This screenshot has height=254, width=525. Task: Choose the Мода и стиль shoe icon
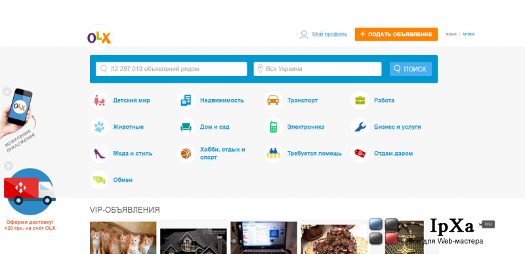pos(99,154)
